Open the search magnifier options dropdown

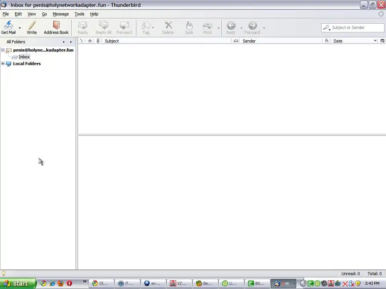point(327,28)
